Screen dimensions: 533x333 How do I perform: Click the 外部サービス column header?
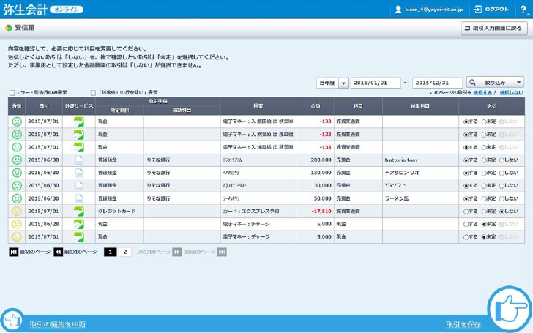(x=79, y=106)
